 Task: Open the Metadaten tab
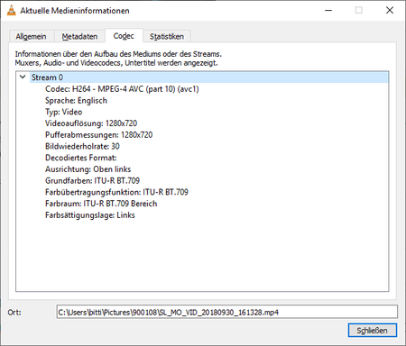(x=79, y=36)
